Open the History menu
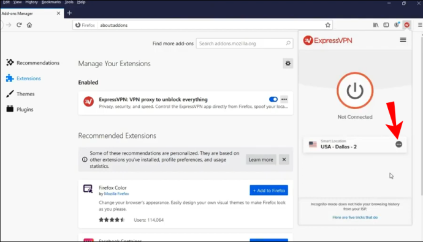The height and width of the screenshot is (242, 423). click(31, 2)
